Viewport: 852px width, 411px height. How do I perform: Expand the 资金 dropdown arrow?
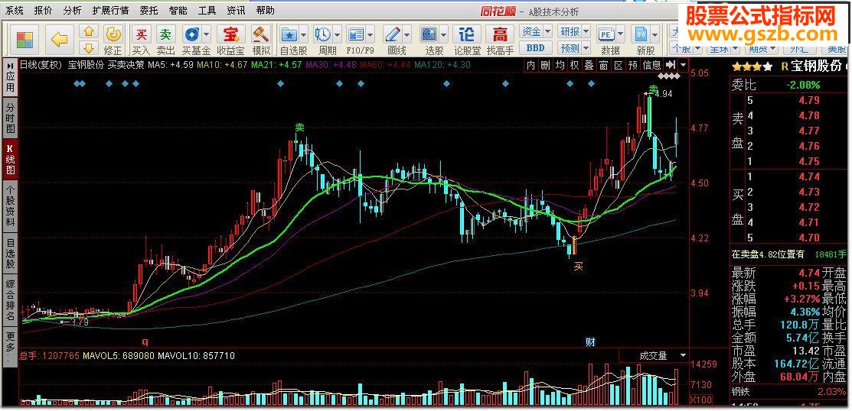[547, 31]
